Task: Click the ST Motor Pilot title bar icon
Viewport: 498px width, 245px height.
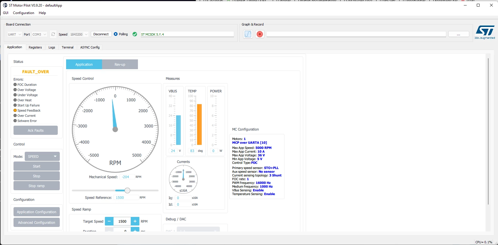Action: click(5, 5)
